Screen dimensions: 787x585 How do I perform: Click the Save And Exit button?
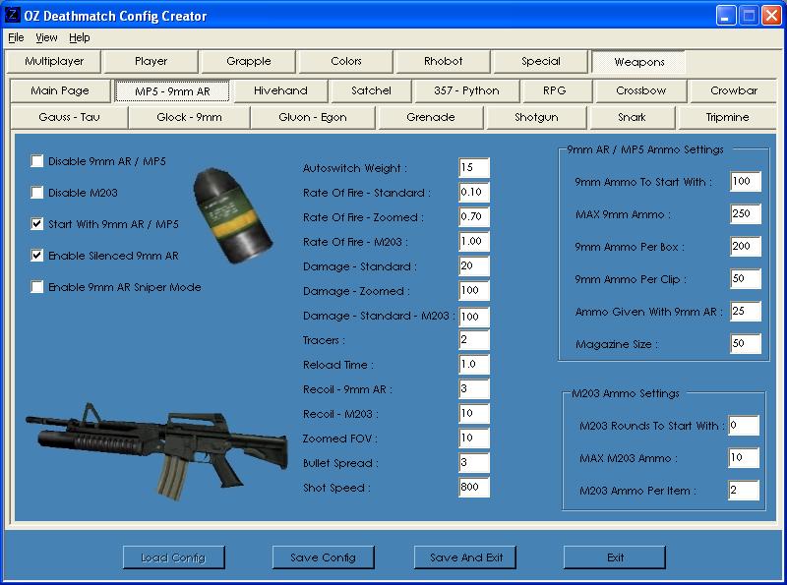click(x=465, y=557)
